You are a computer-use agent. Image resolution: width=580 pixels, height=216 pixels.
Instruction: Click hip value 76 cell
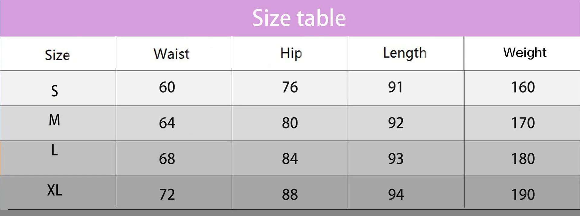290,87
